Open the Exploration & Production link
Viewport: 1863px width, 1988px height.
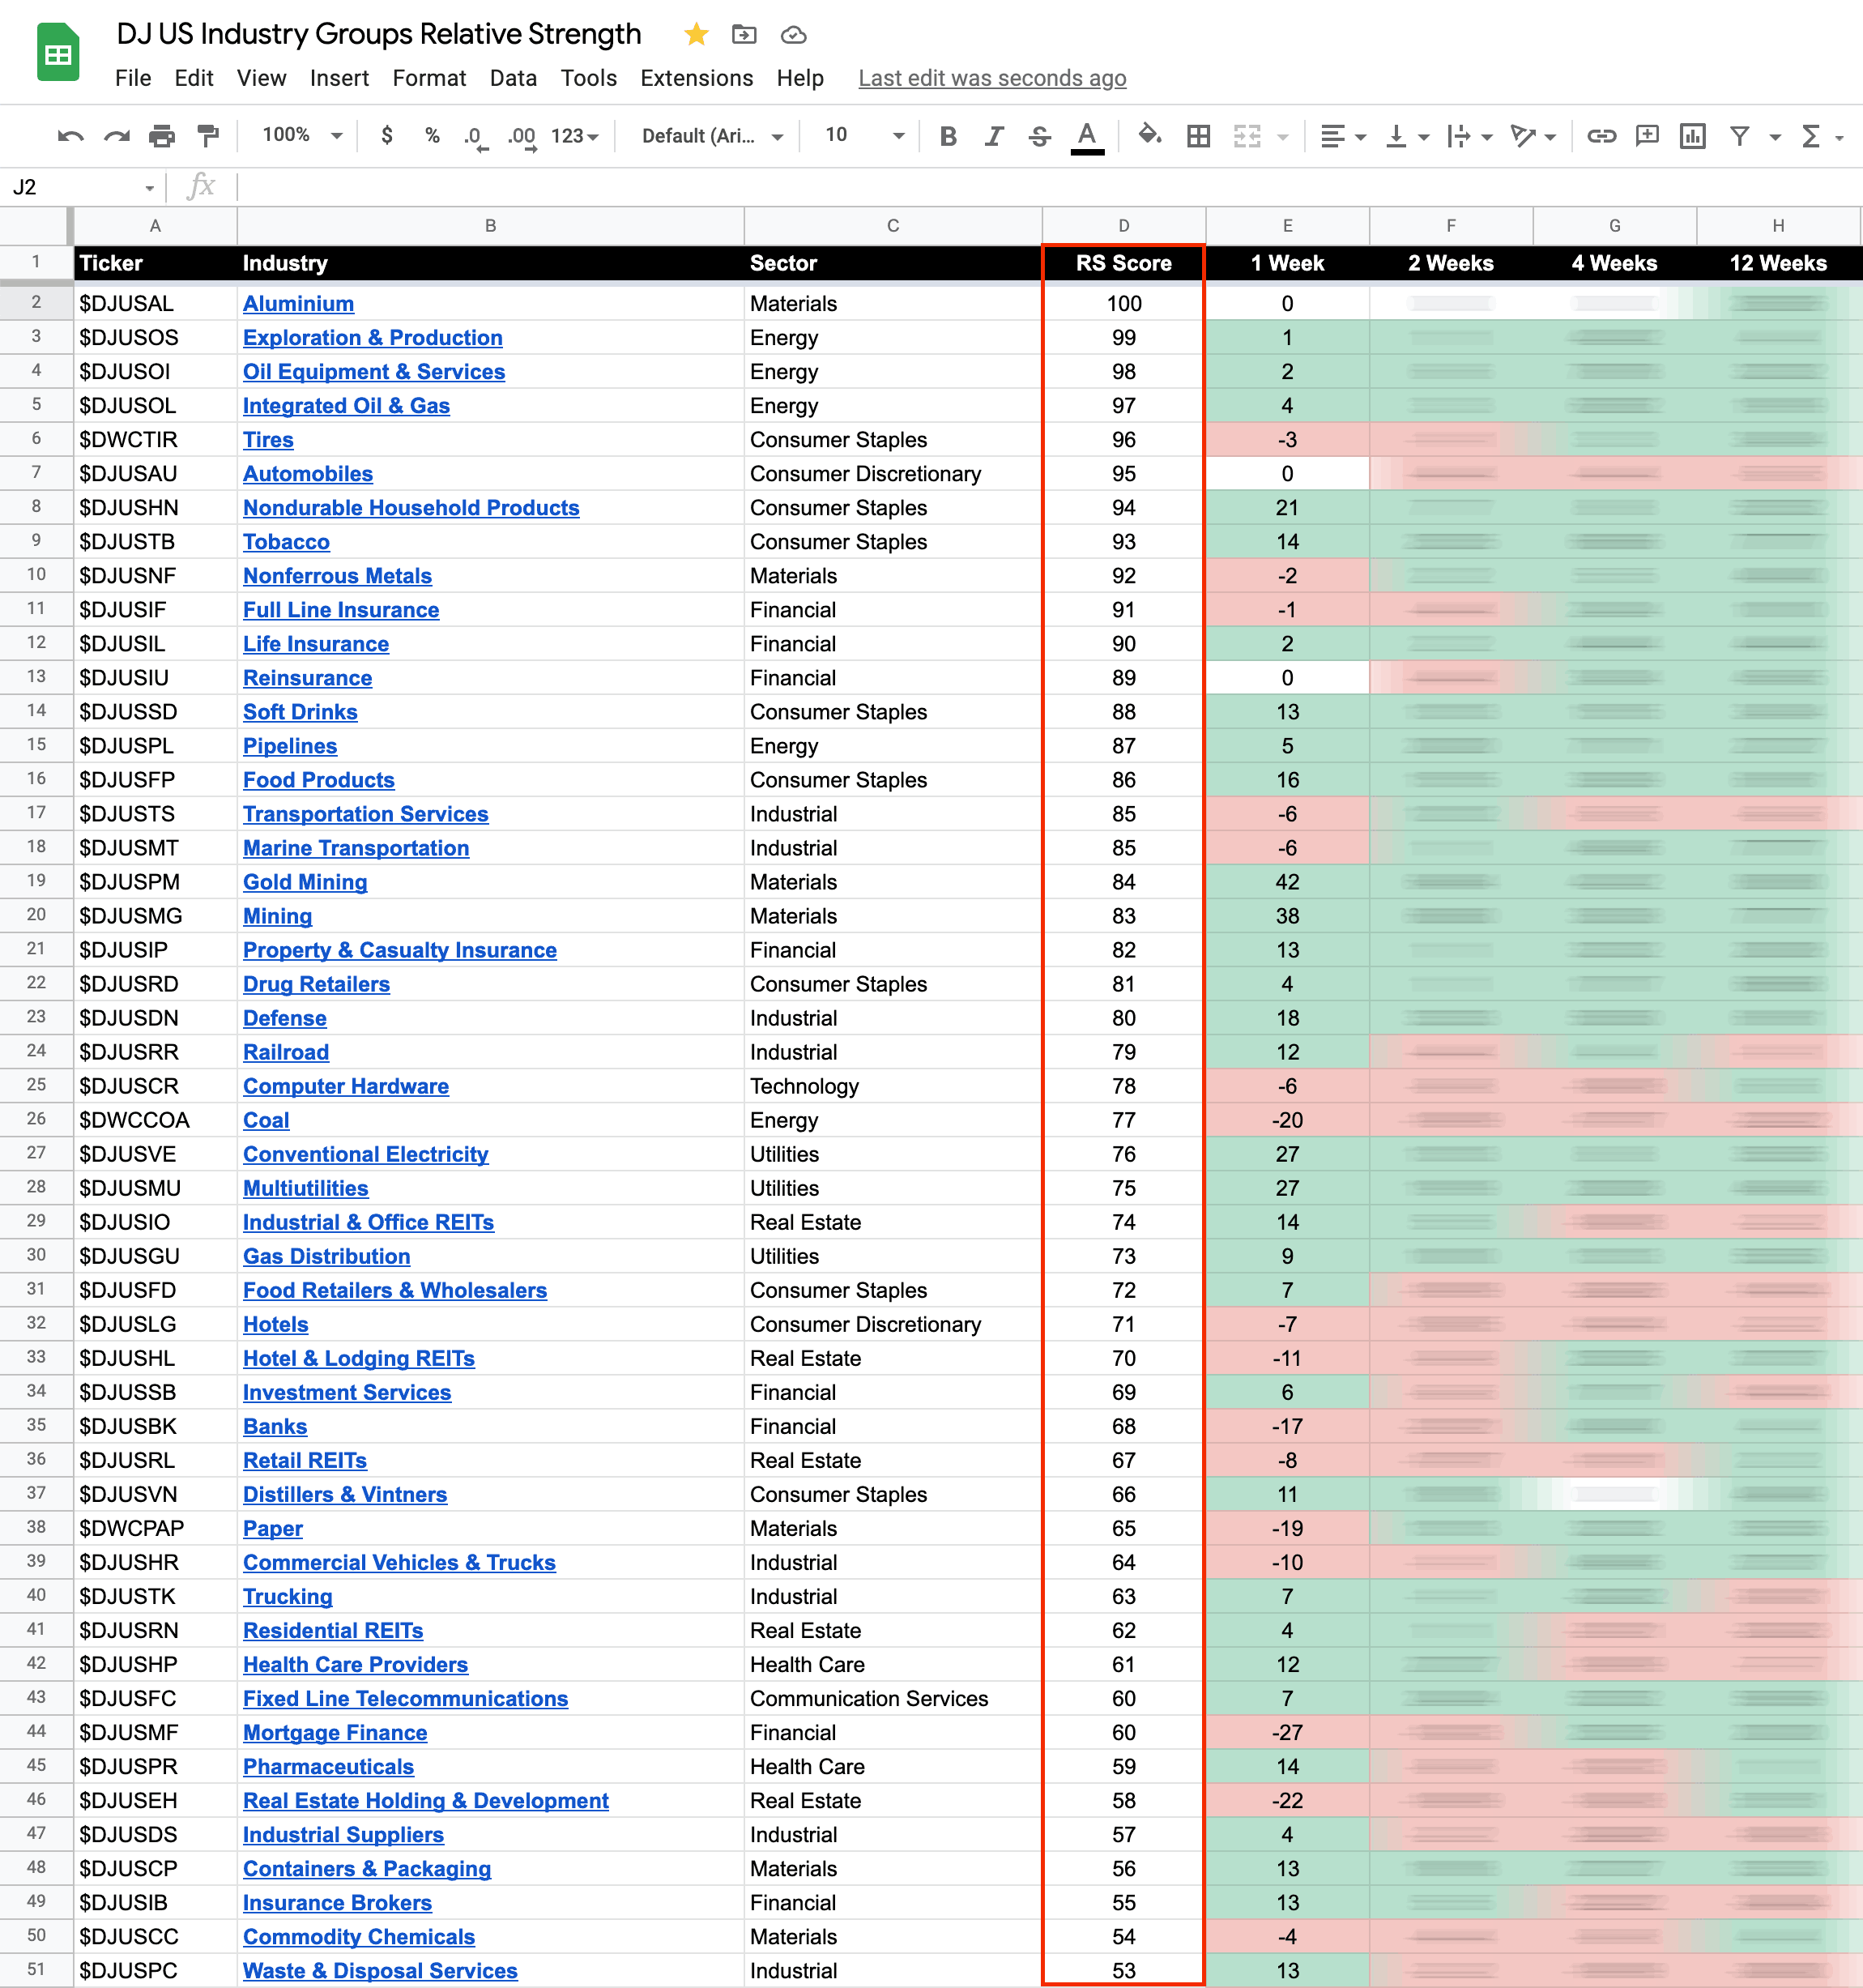pyautogui.click(x=372, y=338)
